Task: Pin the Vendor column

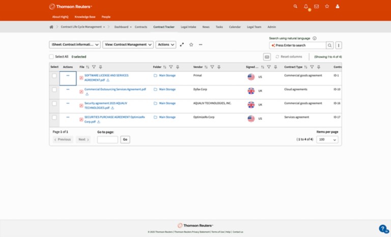Action: click(x=219, y=67)
